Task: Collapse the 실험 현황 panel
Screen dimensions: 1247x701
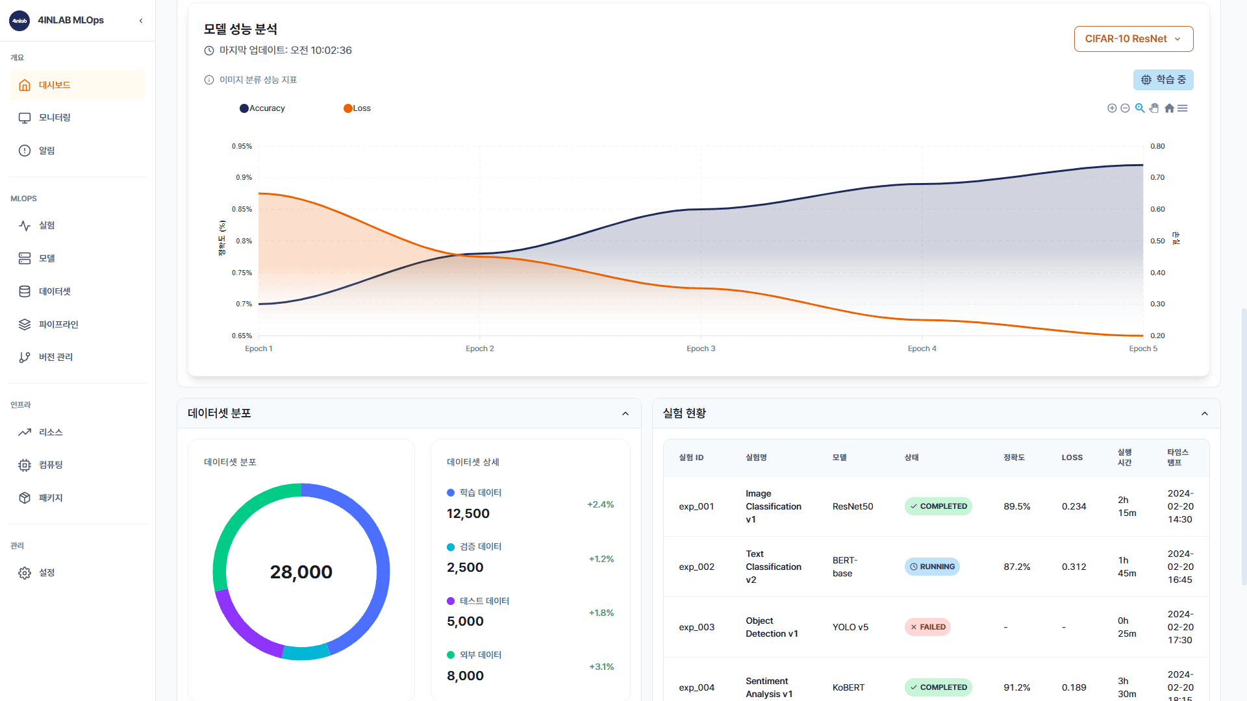Action: (x=1205, y=413)
